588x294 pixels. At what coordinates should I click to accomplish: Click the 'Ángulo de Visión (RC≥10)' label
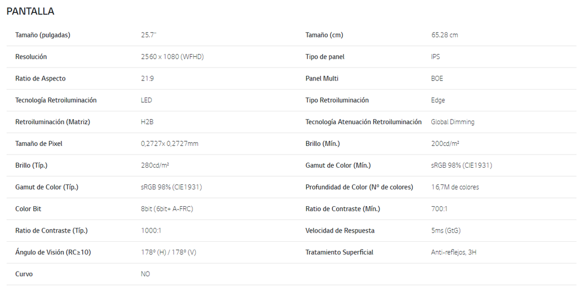[x=53, y=253]
